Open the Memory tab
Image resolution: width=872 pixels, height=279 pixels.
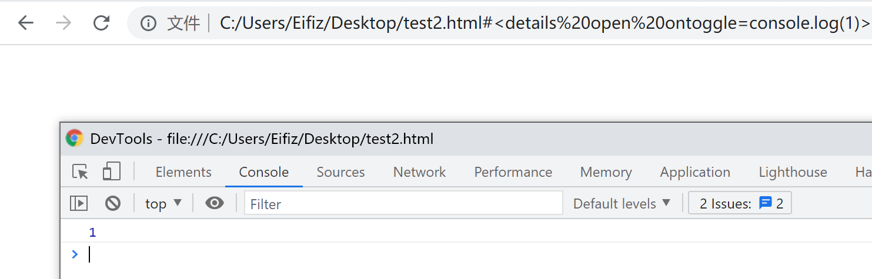point(606,172)
